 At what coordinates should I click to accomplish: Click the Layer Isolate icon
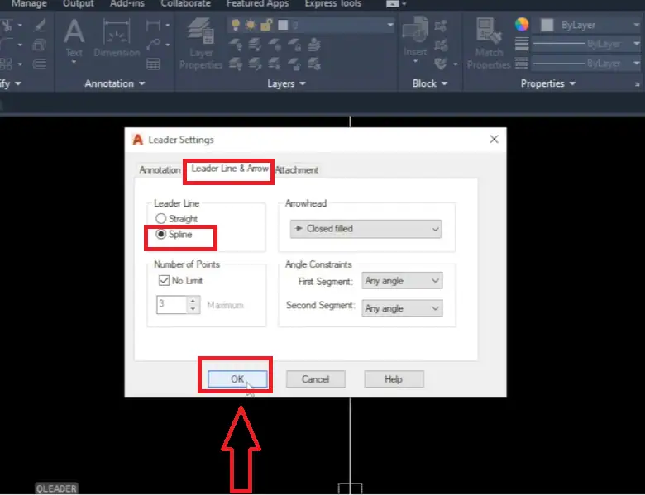255,45
